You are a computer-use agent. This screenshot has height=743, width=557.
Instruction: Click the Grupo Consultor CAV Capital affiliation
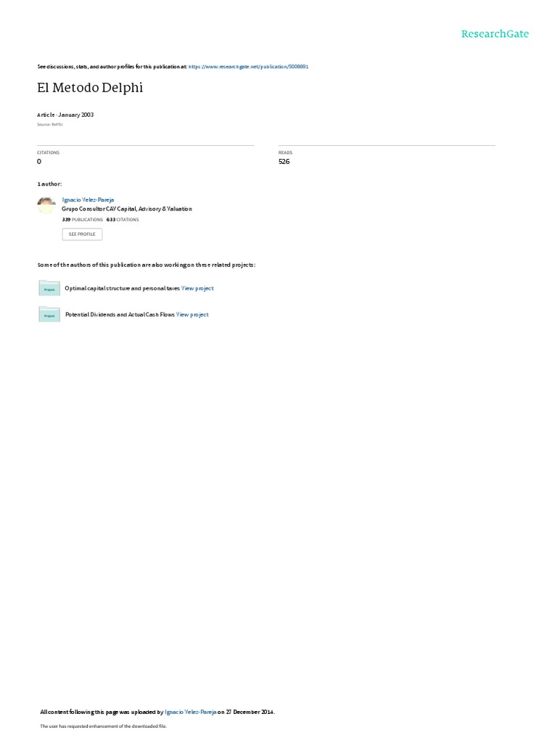pos(127,209)
